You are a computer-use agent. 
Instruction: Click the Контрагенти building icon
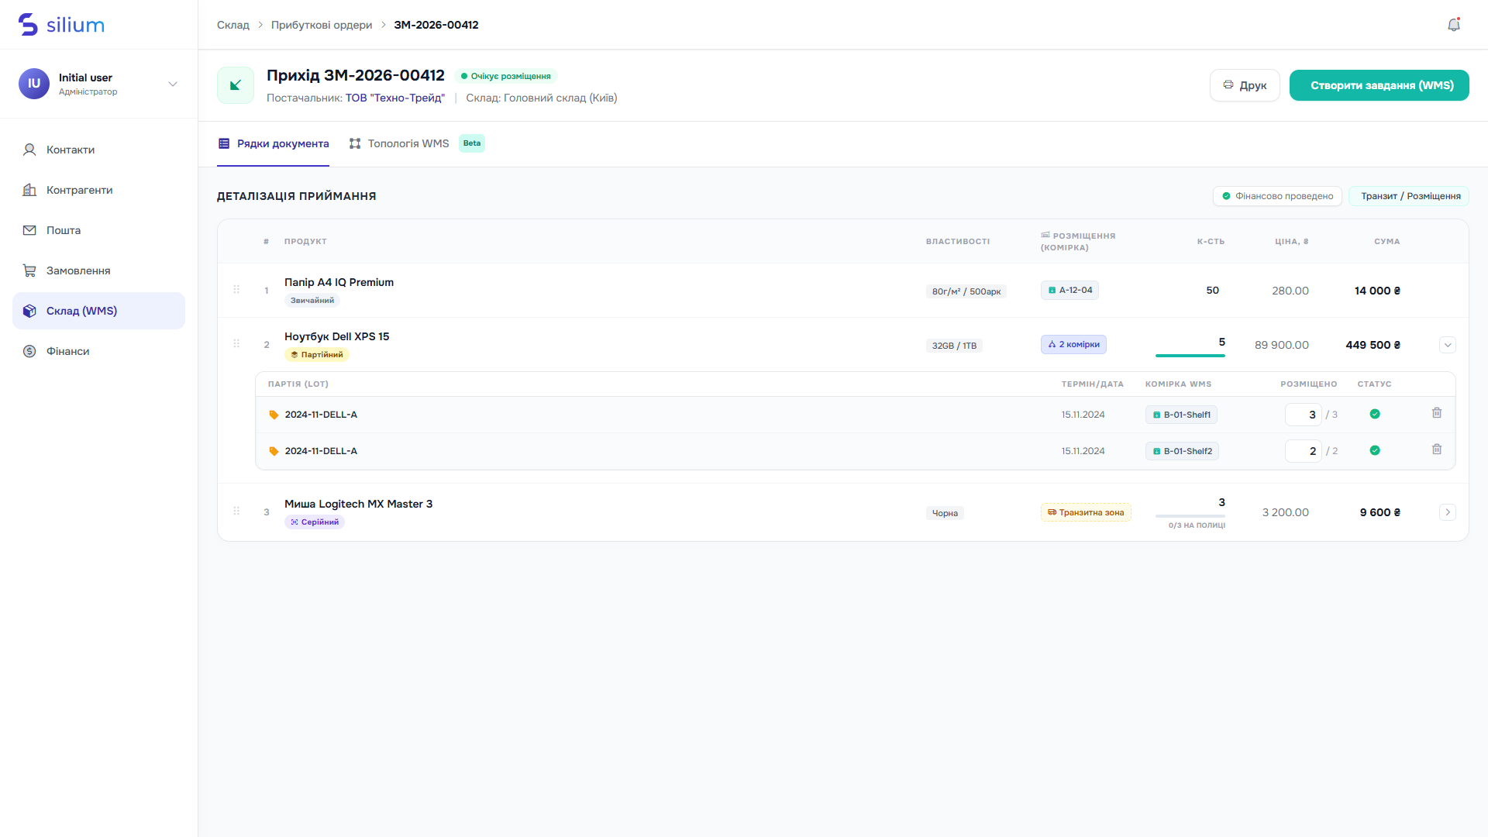29,190
